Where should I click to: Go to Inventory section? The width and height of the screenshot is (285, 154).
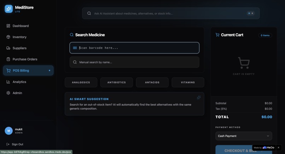point(28,37)
